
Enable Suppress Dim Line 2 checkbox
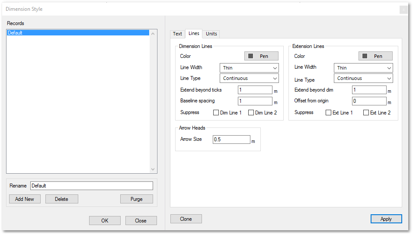(x=251, y=113)
